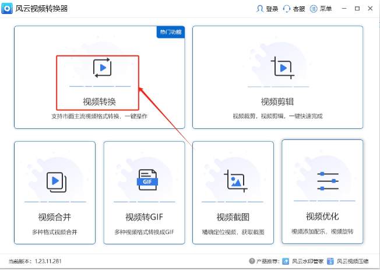Click the 视频转换 title text
This screenshot has height=270, width=380.
(x=99, y=101)
